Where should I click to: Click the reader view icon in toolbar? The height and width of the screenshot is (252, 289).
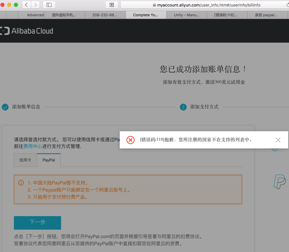click(x=112, y=5)
